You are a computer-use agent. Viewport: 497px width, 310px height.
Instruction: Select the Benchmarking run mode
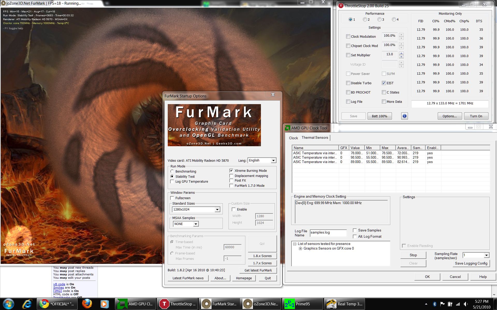(x=172, y=171)
